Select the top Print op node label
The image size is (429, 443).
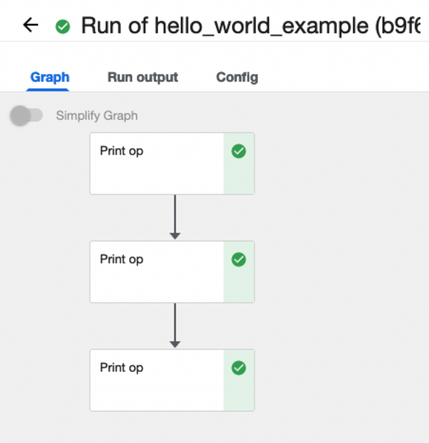pyautogui.click(x=121, y=151)
